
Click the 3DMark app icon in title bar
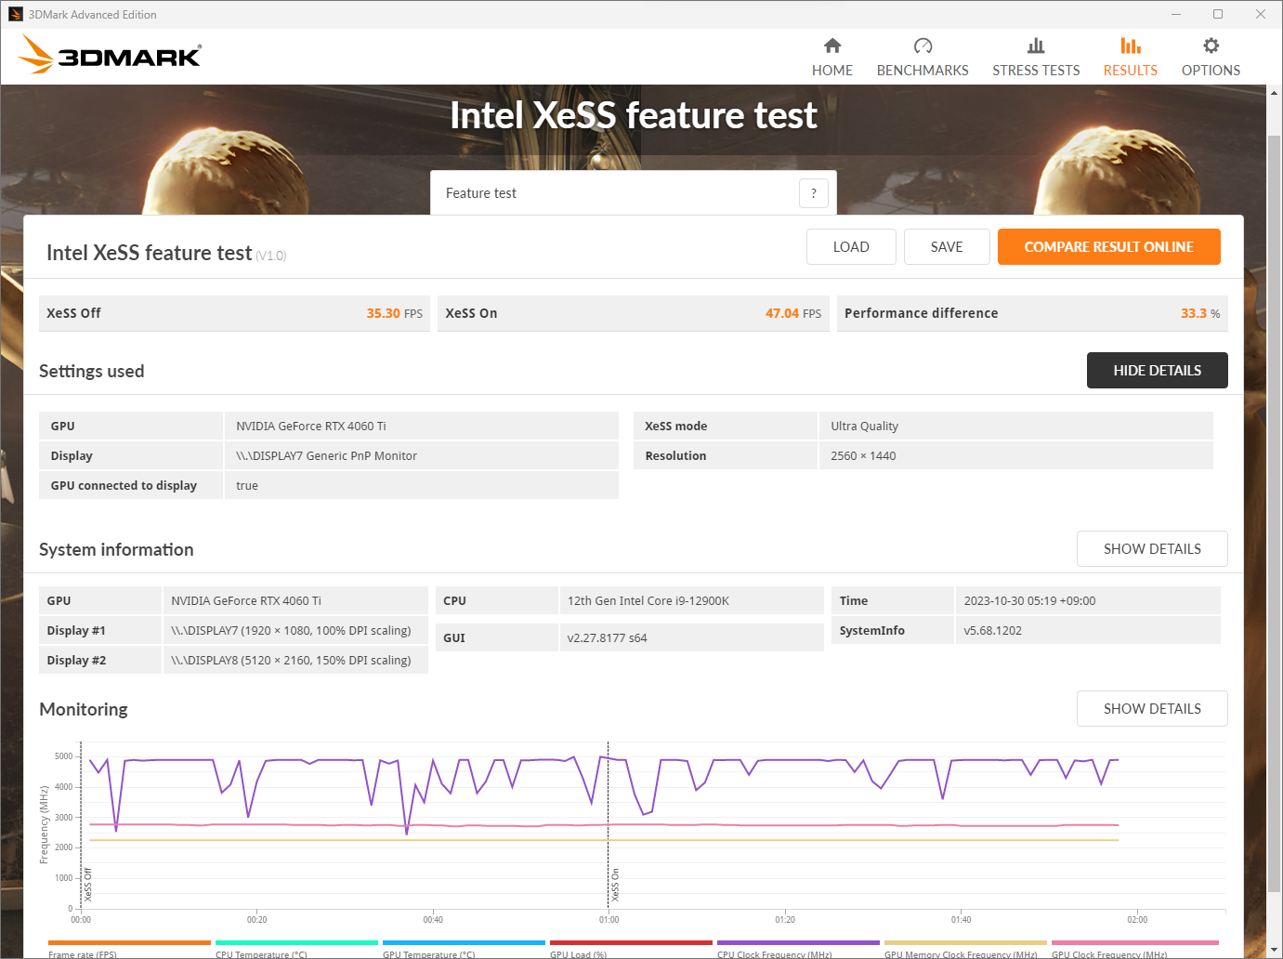[15, 14]
